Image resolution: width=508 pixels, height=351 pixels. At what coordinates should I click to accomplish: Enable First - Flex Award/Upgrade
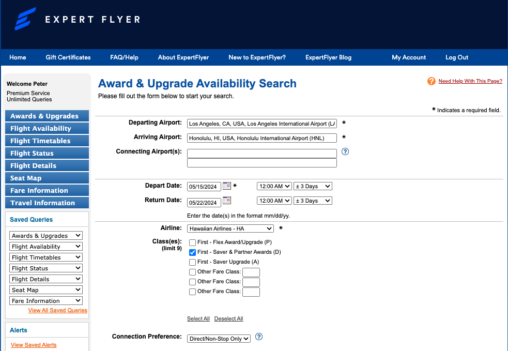coord(192,242)
